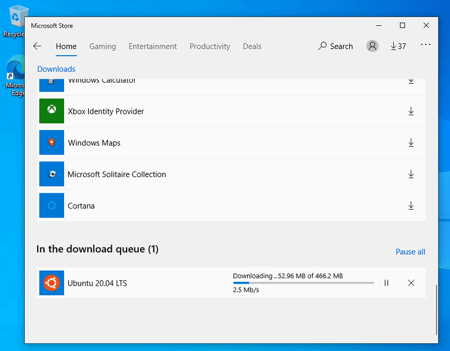This screenshot has width=450, height=351.
Task: Click the Downloads breadcrumb link
Action: coord(56,69)
